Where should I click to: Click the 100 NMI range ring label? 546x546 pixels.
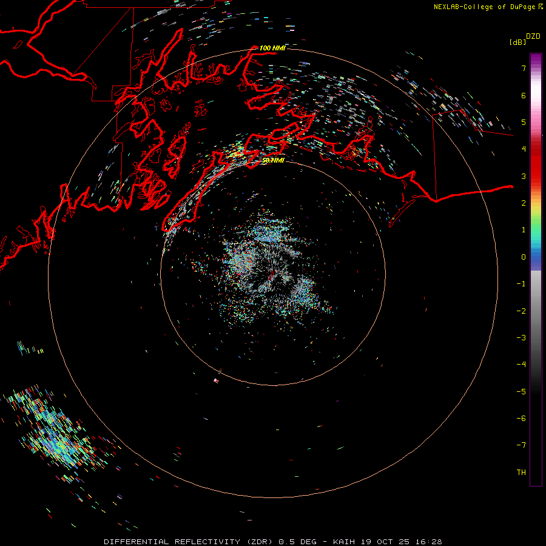(x=272, y=48)
